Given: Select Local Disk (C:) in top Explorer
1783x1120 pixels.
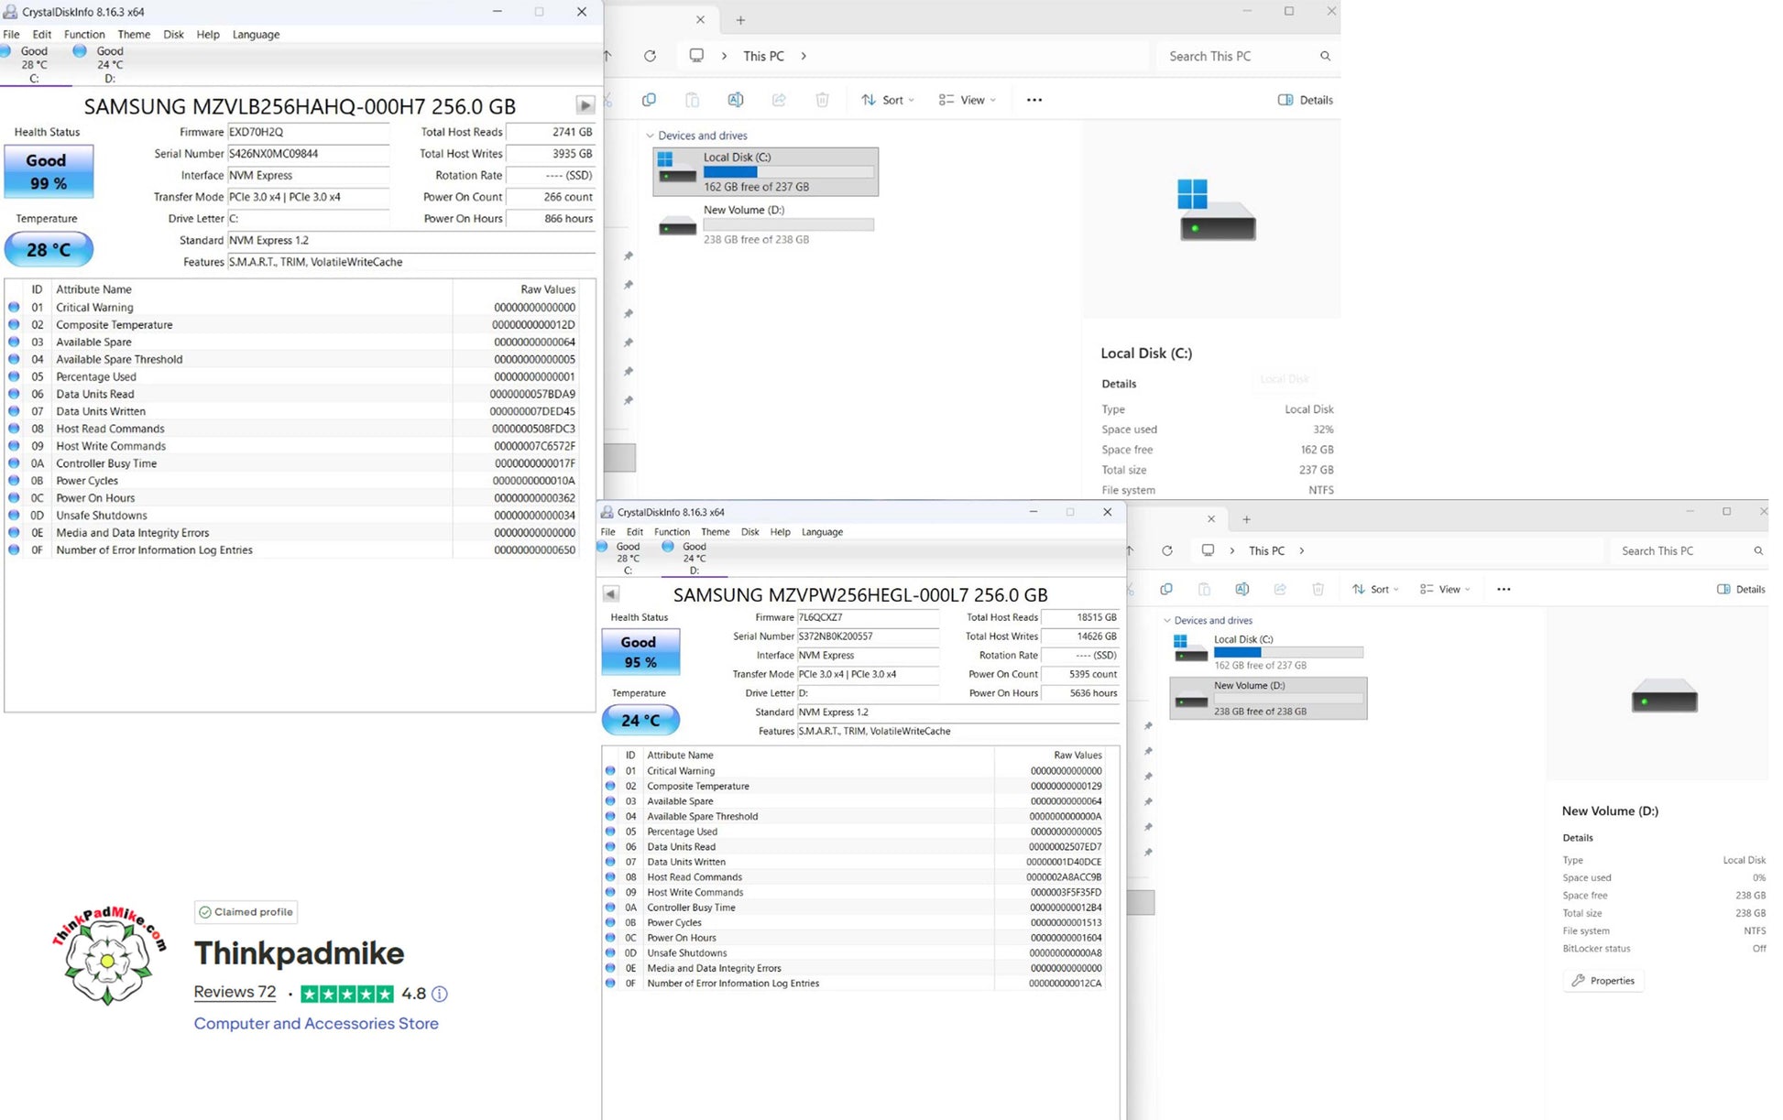Looking at the screenshot, I should click(x=765, y=171).
